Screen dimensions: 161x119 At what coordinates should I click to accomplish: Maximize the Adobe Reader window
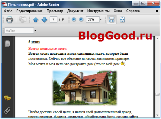[143, 4]
